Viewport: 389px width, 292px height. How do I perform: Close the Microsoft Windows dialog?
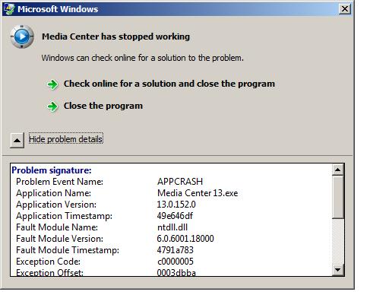[345, 9]
